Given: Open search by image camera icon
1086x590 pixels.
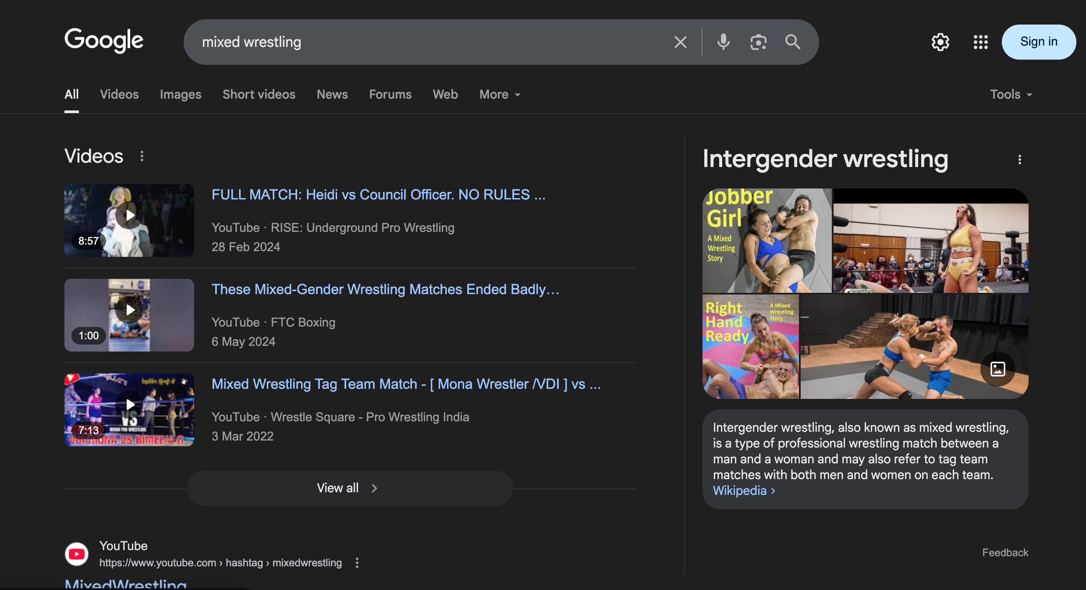Looking at the screenshot, I should tap(758, 42).
